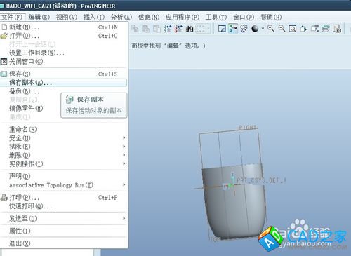The width and height of the screenshot is (351, 256).
Task: Open the 插入(I) menu
Action: coord(94,17)
